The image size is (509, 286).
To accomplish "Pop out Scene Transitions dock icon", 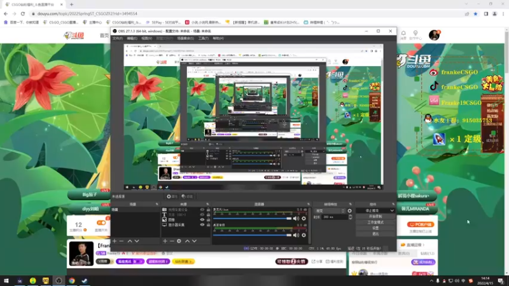I will click(351, 204).
